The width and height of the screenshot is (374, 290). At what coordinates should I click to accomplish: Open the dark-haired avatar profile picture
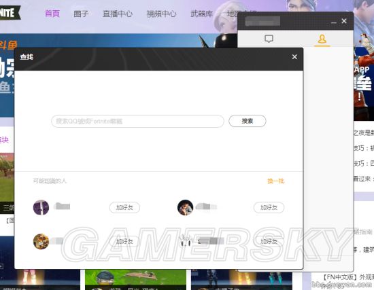(x=186, y=207)
